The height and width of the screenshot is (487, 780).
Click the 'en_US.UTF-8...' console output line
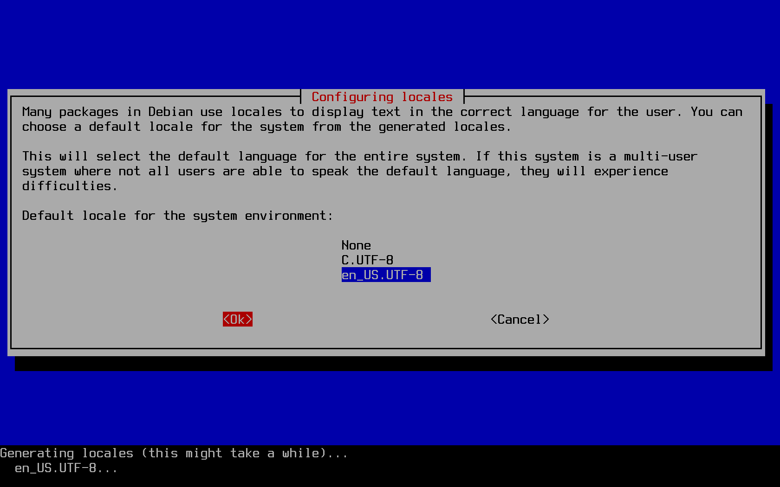[66, 468]
